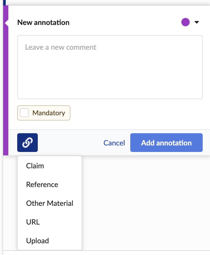Click the 'New annotation' heading
210x255 pixels.
click(x=43, y=22)
